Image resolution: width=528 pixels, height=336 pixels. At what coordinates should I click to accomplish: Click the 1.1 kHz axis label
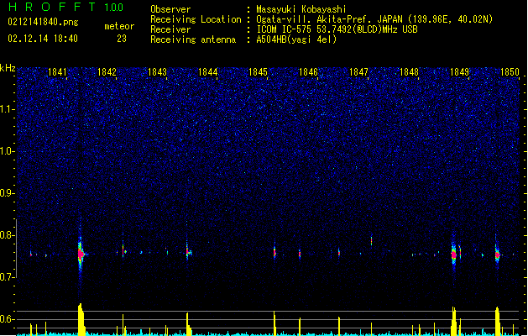coord(8,109)
